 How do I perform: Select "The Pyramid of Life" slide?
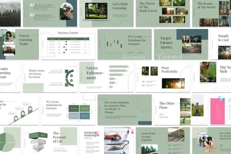pyautogui.click(x=50, y=141)
